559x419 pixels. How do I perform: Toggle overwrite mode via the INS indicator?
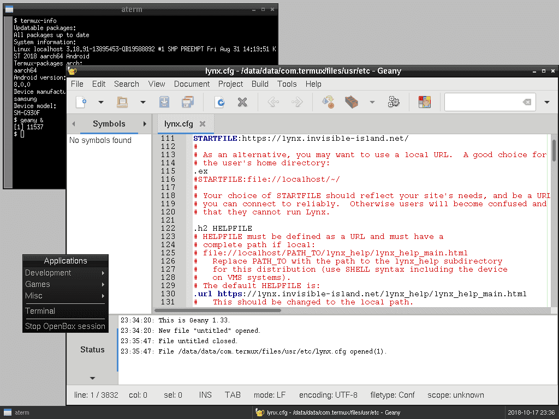(205, 394)
